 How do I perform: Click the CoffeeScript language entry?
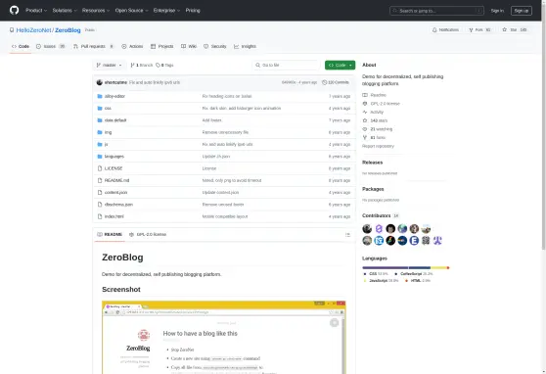pos(413,274)
